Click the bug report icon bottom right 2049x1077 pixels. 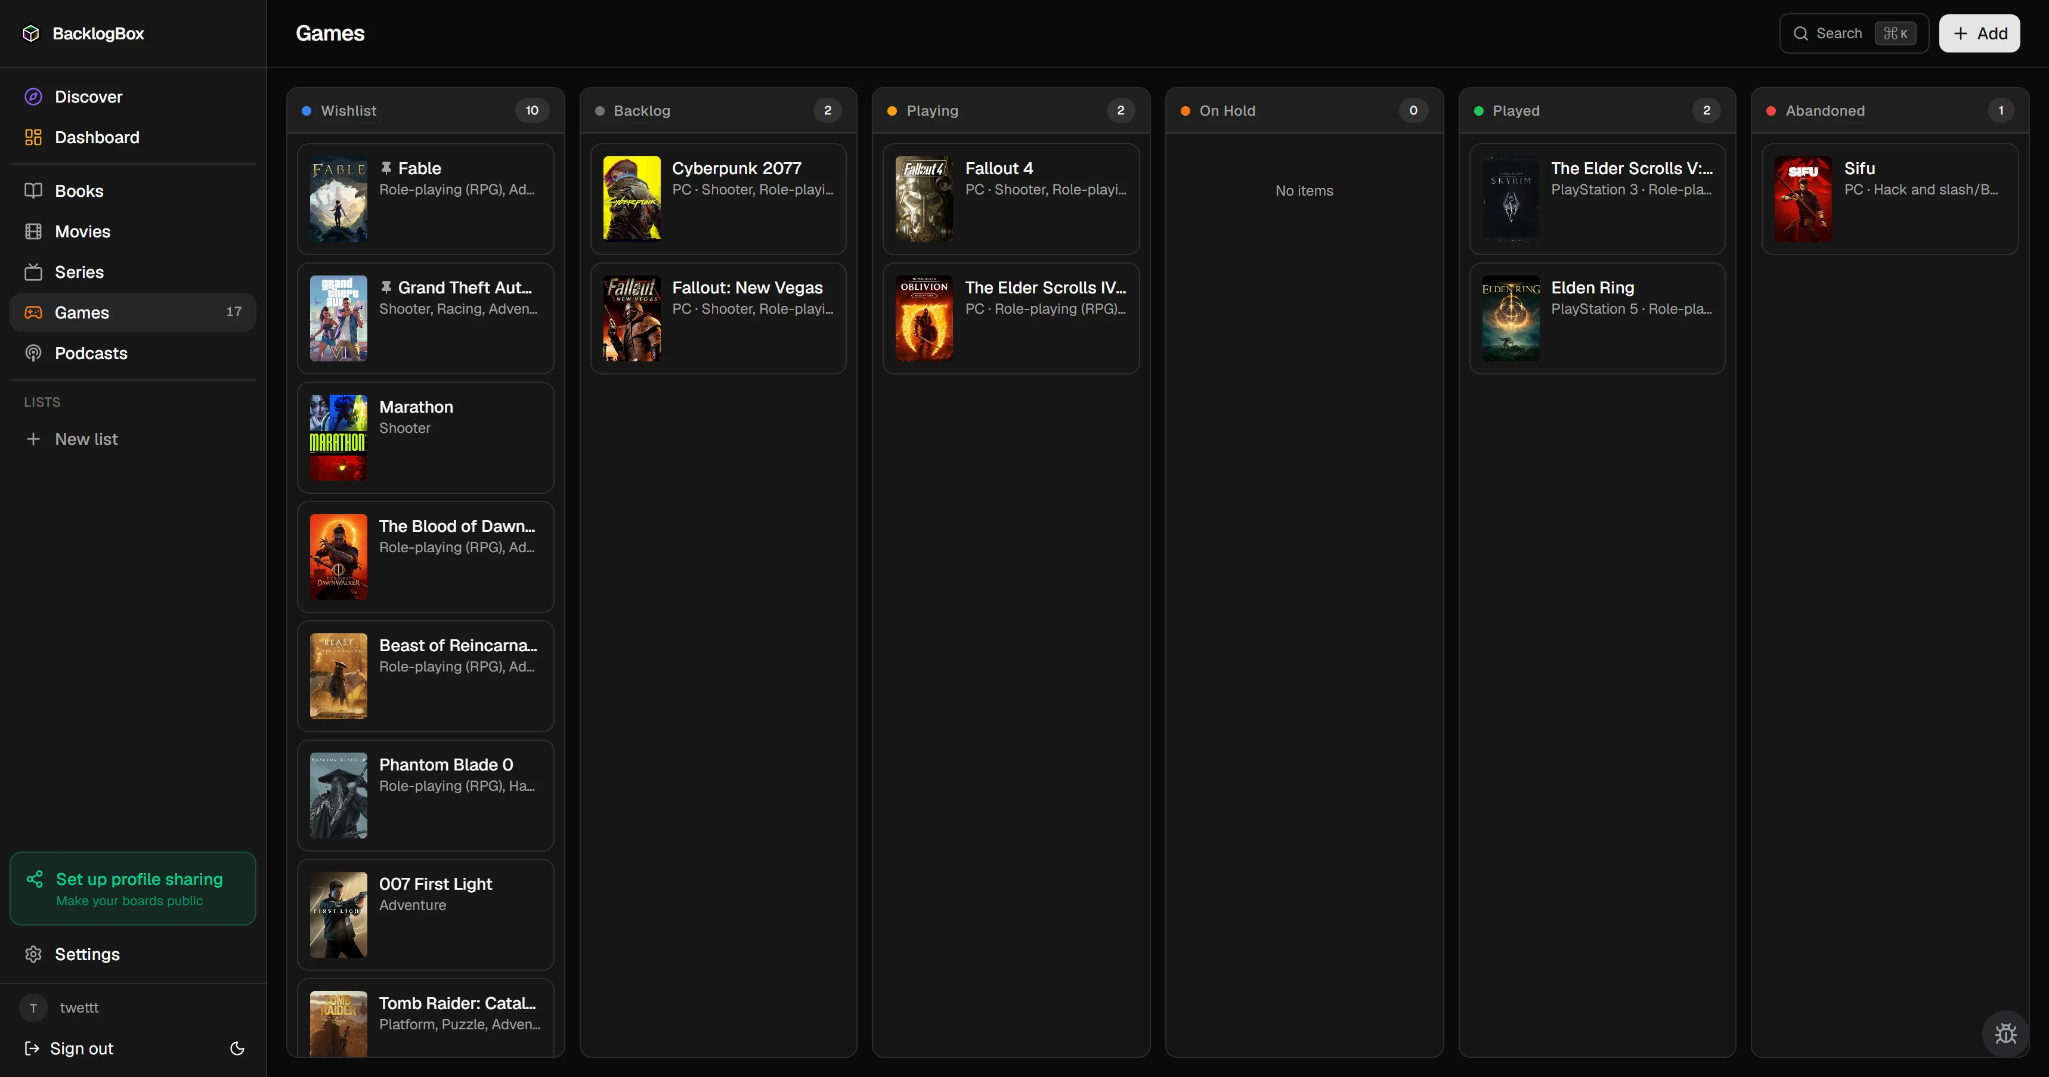tap(2006, 1033)
